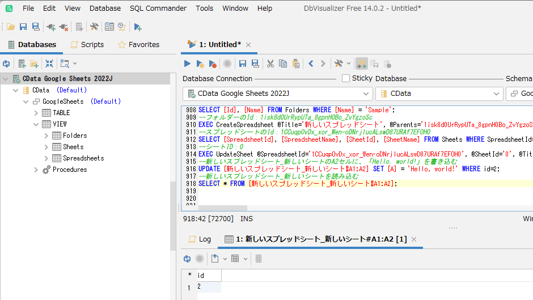
Task: Open the SQL Commander menu
Action: click(x=158, y=8)
